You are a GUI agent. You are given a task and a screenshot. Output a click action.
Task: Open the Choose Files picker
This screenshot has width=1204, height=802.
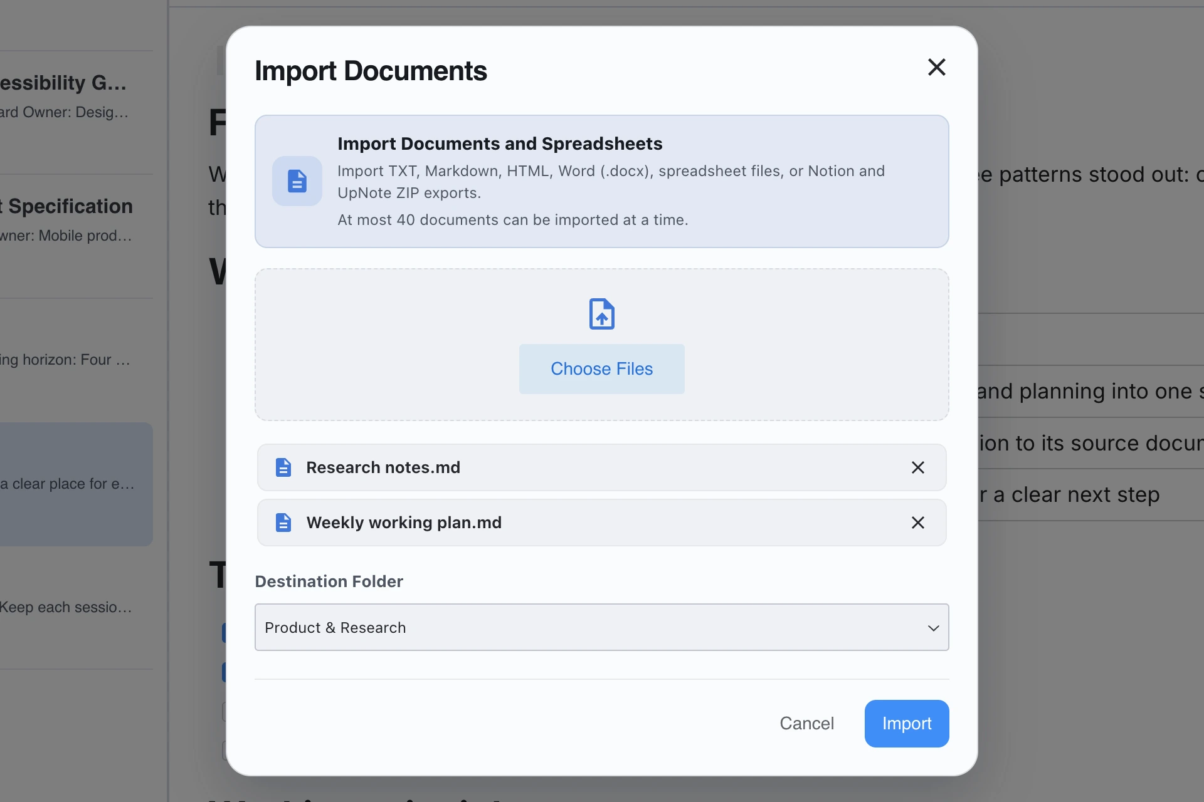(x=602, y=369)
